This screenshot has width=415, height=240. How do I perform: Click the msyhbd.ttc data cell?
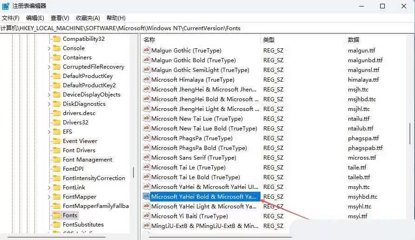(362, 197)
